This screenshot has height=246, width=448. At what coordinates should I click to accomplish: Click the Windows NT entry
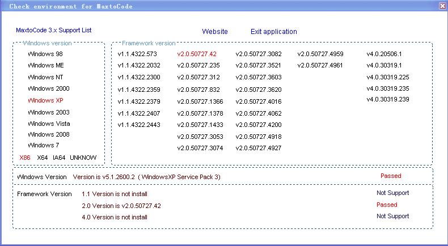[45, 77]
